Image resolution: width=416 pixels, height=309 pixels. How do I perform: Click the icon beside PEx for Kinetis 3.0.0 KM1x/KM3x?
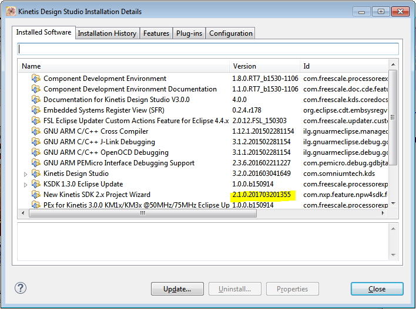click(x=36, y=205)
